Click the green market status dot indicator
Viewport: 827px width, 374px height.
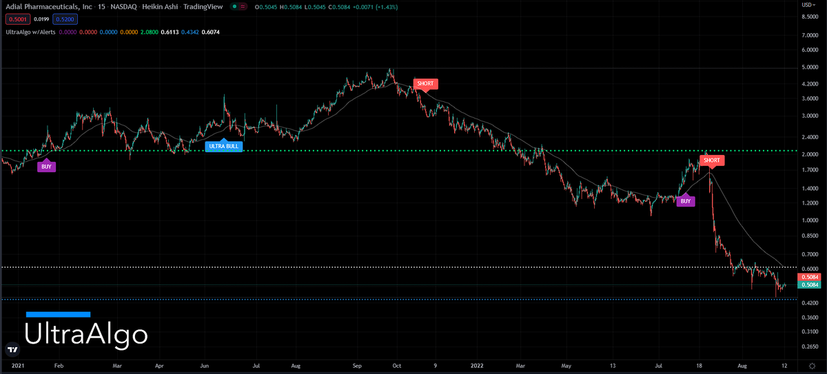(234, 6)
